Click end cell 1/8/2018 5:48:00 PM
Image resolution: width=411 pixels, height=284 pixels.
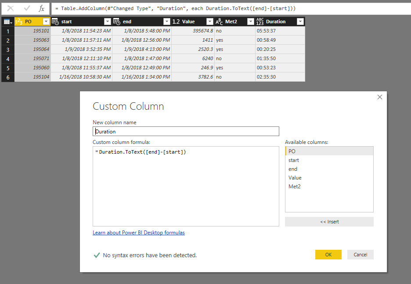point(142,31)
